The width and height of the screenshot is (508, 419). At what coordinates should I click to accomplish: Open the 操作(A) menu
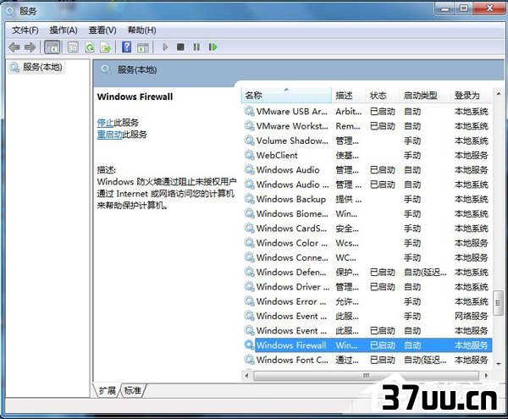click(x=63, y=30)
